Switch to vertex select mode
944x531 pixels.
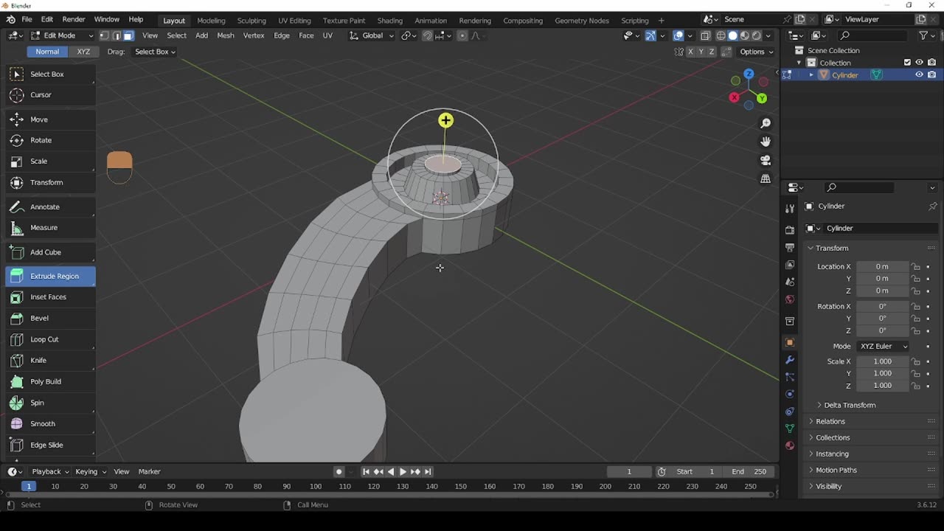pyautogui.click(x=104, y=35)
